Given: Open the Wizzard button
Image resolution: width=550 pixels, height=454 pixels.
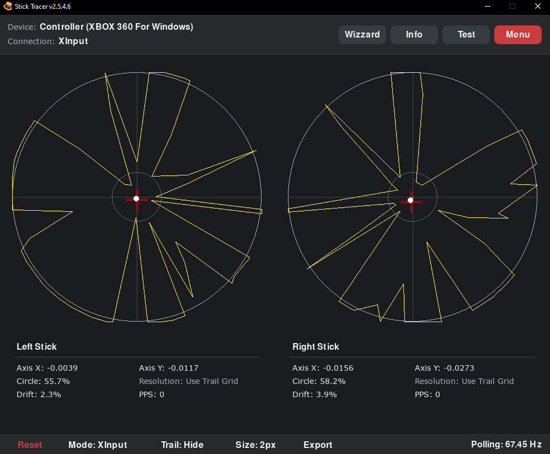Looking at the screenshot, I should coord(362,34).
